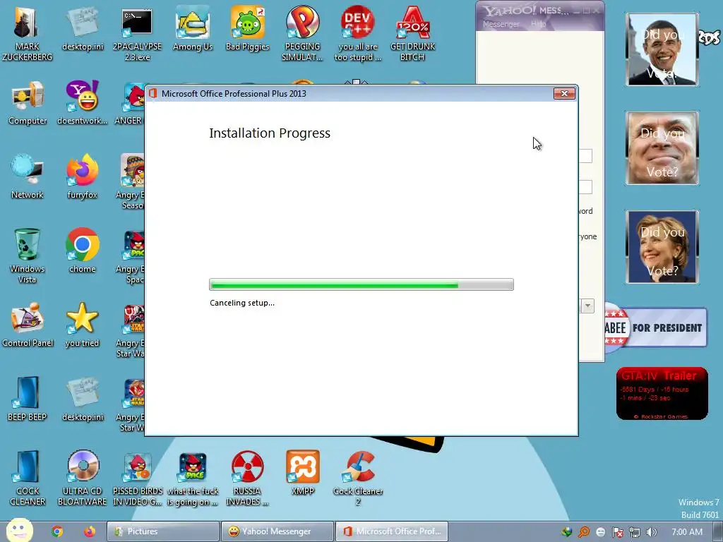Click the 7:00 AM clock
Screen dimensions: 723x542
pyautogui.click(x=686, y=532)
